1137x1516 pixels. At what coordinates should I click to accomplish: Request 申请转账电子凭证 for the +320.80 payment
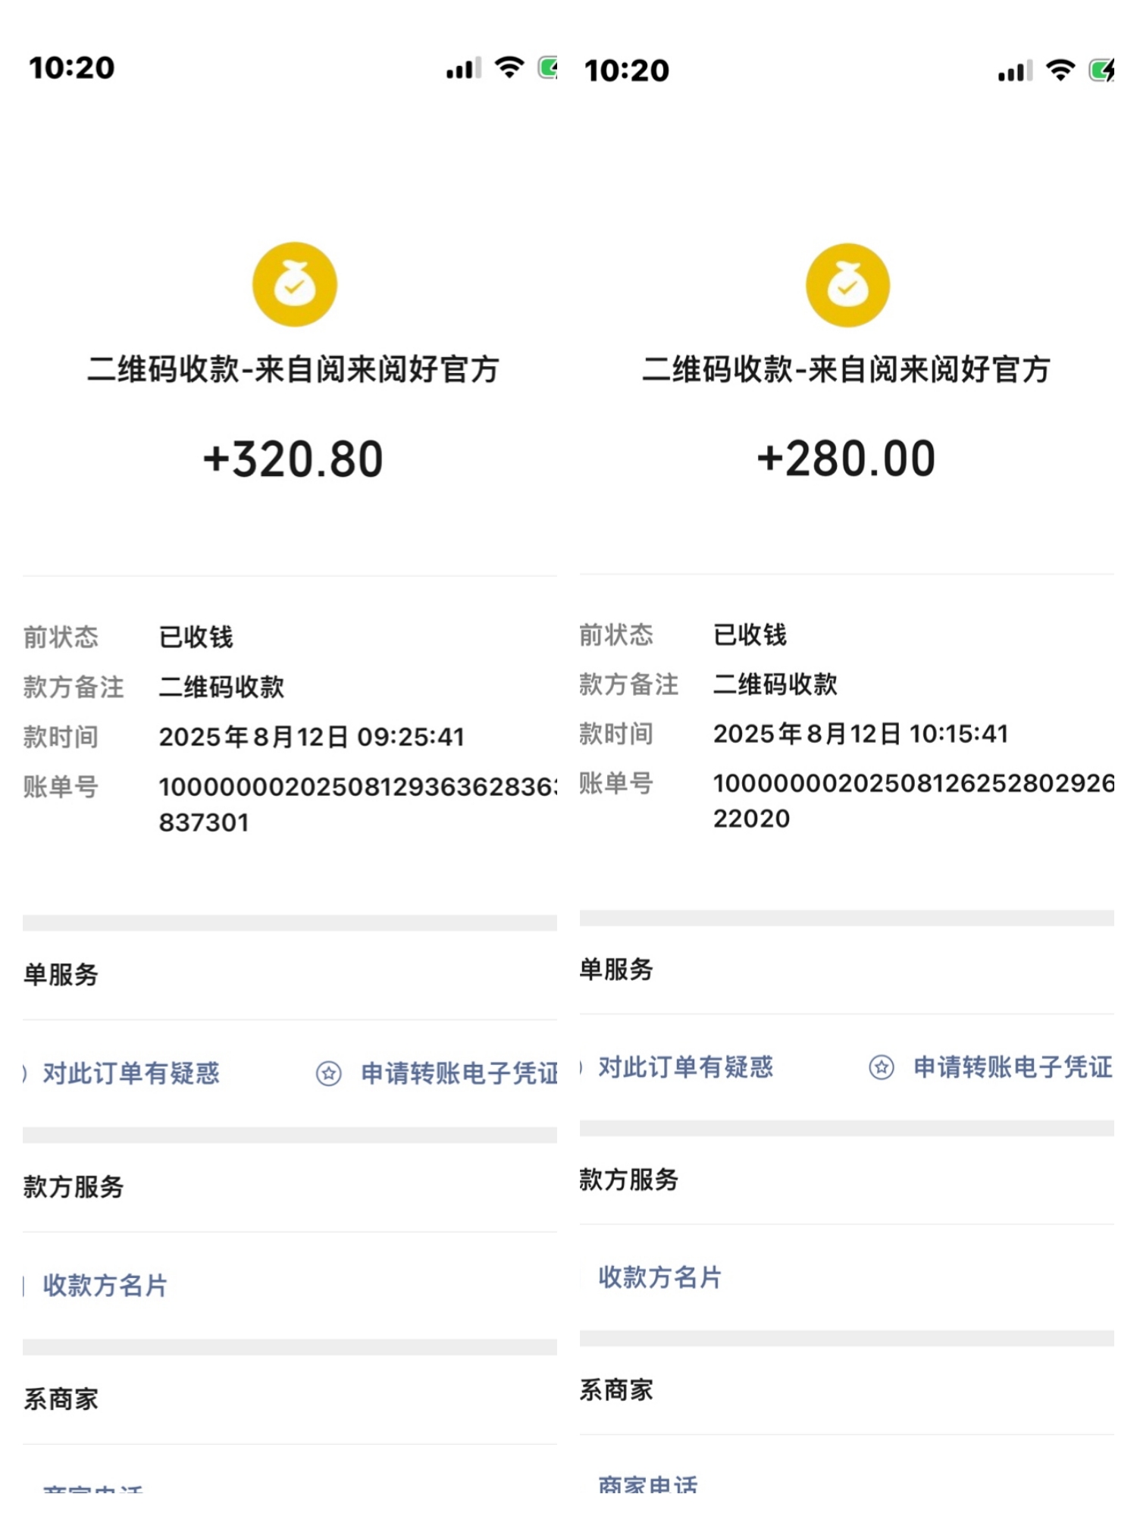pyautogui.click(x=459, y=1073)
